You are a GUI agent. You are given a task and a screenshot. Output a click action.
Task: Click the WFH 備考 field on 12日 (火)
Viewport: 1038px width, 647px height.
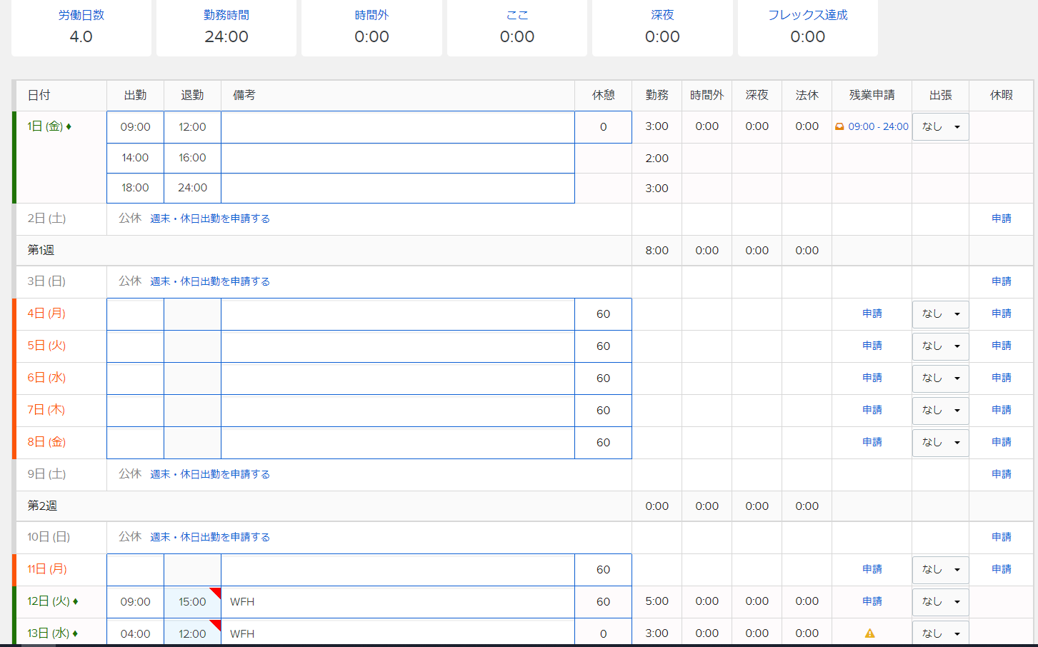(x=398, y=602)
